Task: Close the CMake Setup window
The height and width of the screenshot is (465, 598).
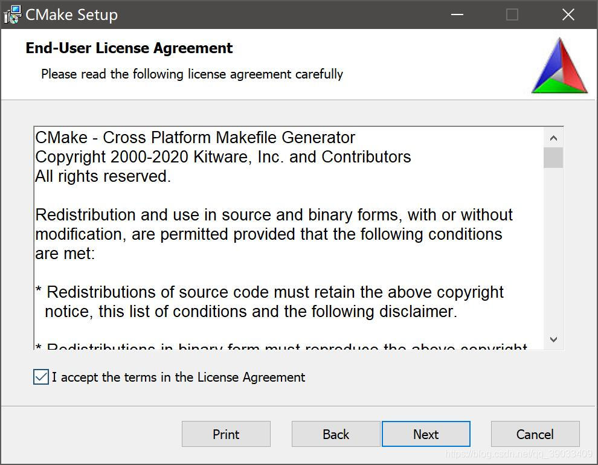Action: point(568,14)
